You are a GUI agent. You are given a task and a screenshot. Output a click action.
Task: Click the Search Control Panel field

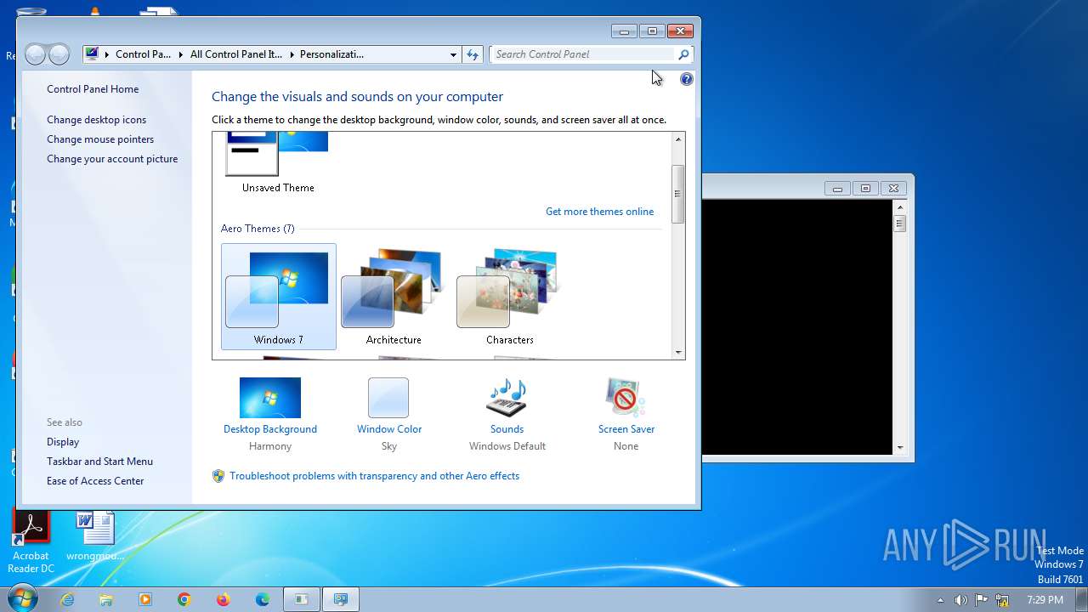(583, 54)
